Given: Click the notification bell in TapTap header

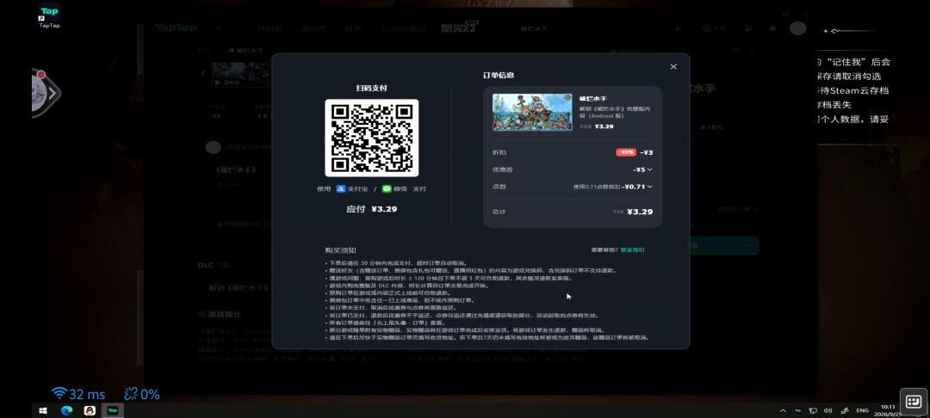Looking at the screenshot, I should 772,28.
